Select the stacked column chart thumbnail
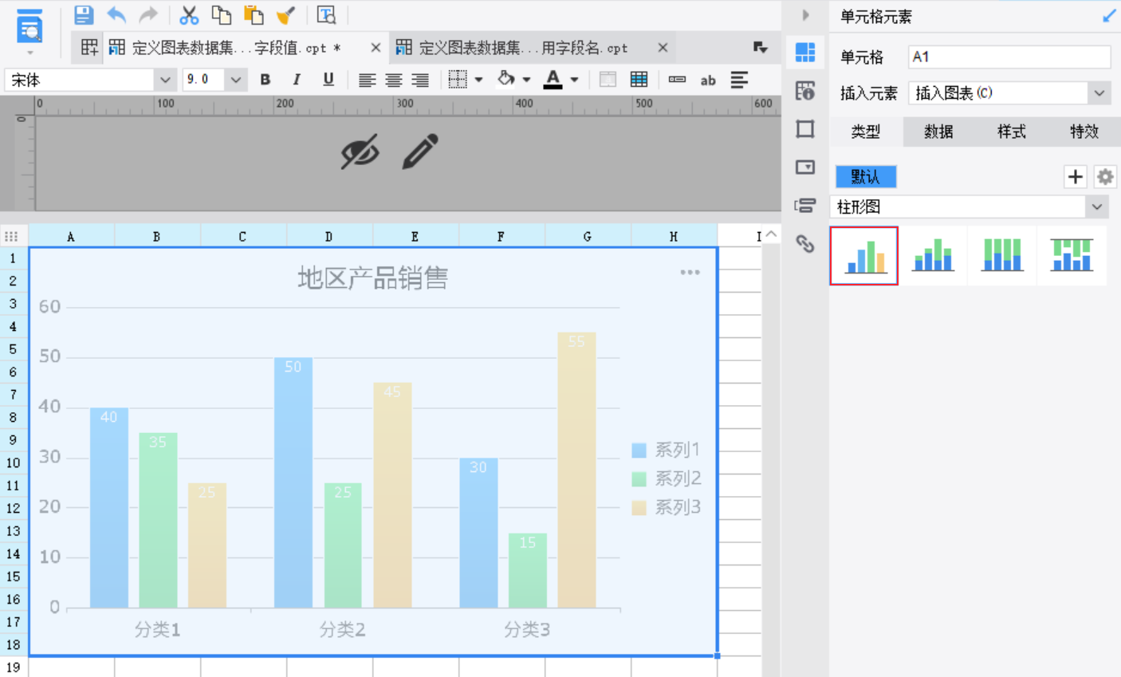 (x=933, y=256)
